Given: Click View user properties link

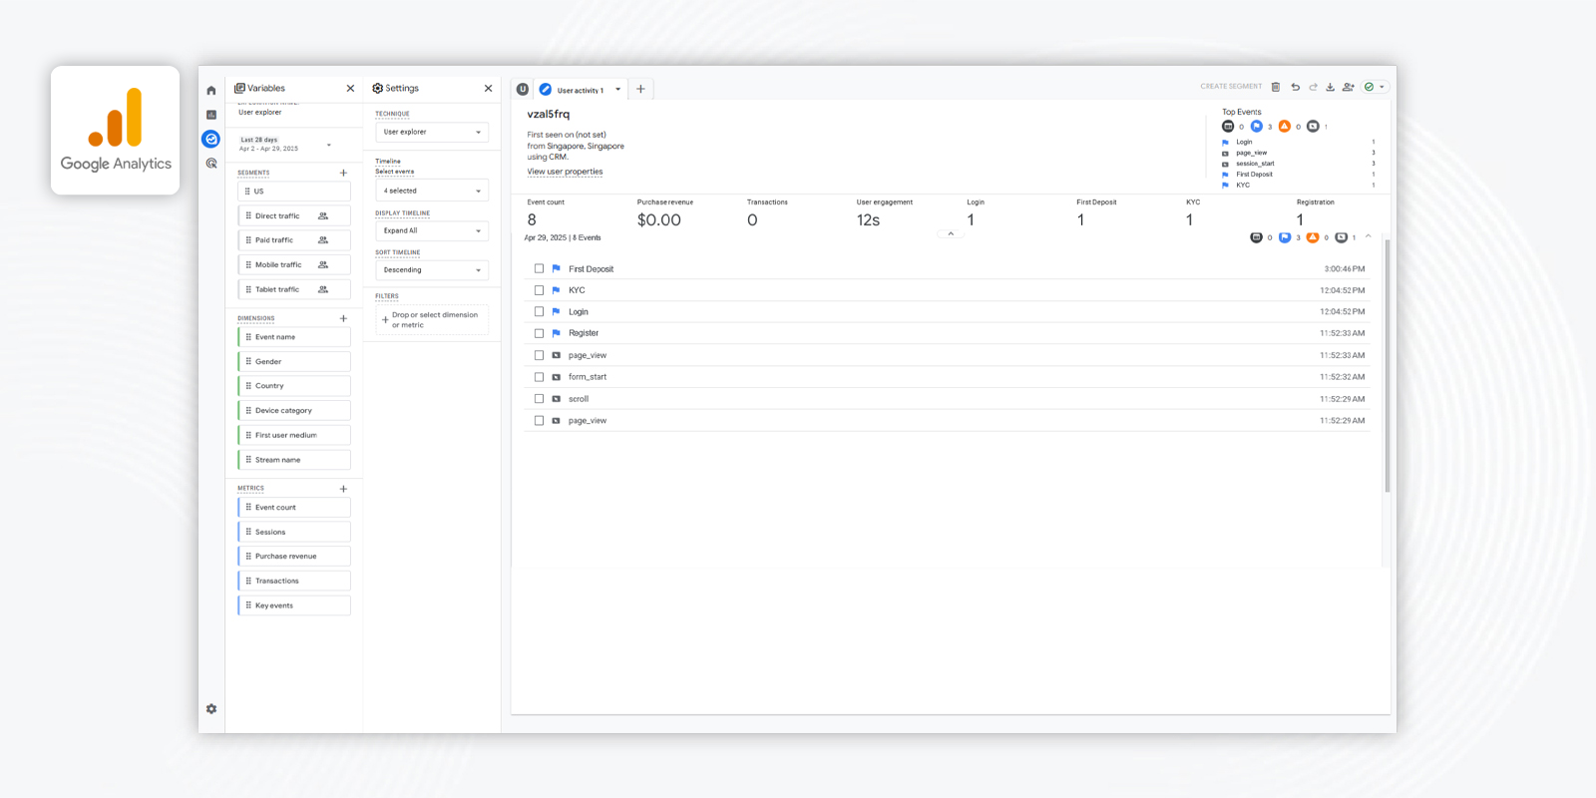Looking at the screenshot, I should click(565, 172).
